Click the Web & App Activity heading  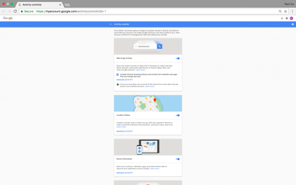tap(124, 58)
